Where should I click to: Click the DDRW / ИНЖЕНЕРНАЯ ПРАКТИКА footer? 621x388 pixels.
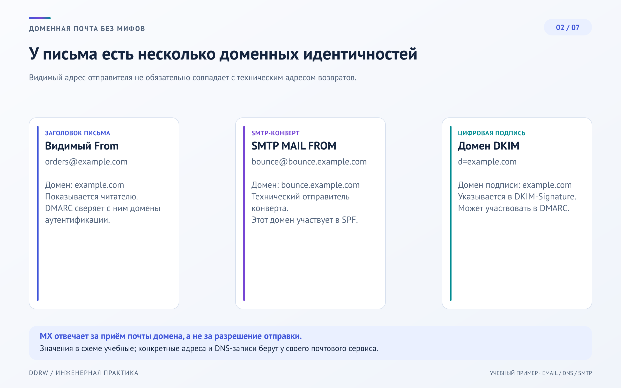pos(84,373)
